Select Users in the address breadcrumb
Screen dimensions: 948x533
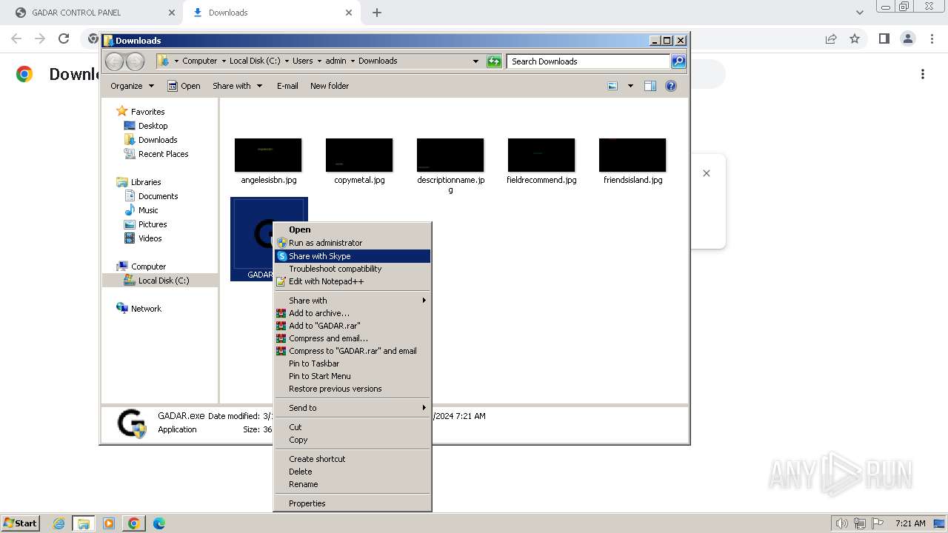302,61
